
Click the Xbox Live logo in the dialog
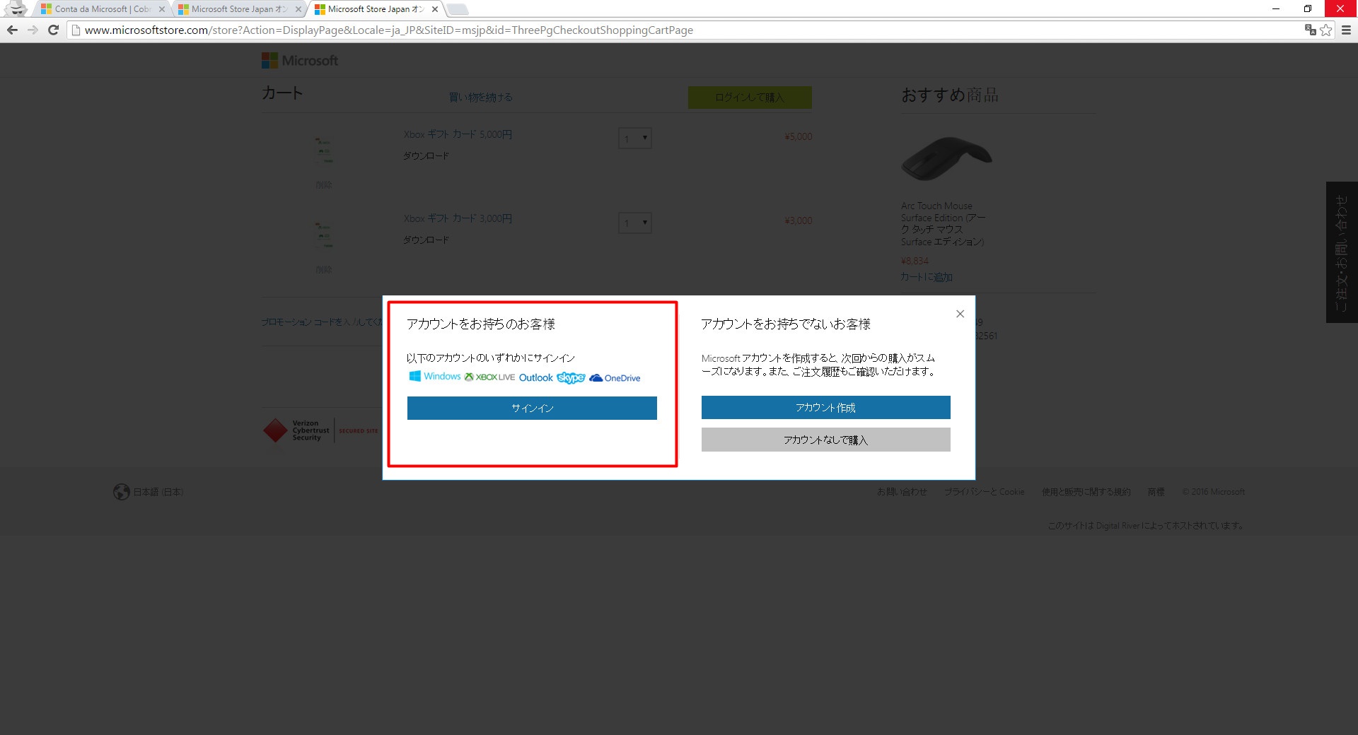click(x=489, y=377)
